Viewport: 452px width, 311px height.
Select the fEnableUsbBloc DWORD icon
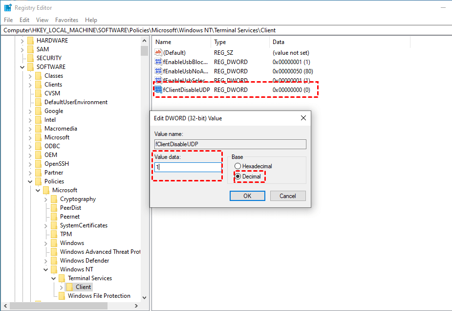(x=158, y=62)
